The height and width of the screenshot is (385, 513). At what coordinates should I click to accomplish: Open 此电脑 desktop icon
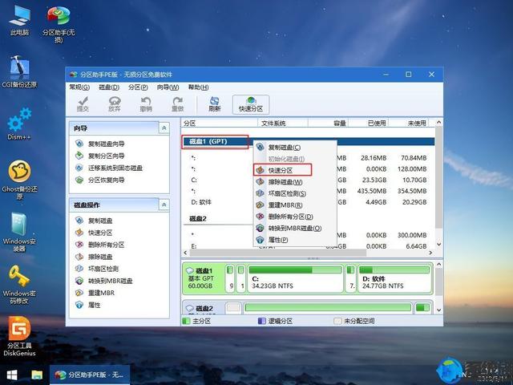[19, 20]
